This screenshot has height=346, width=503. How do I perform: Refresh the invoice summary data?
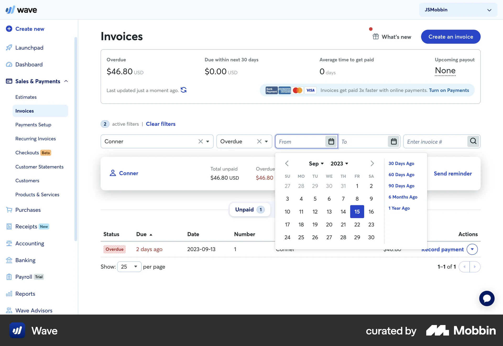pyautogui.click(x=183, y=90)
